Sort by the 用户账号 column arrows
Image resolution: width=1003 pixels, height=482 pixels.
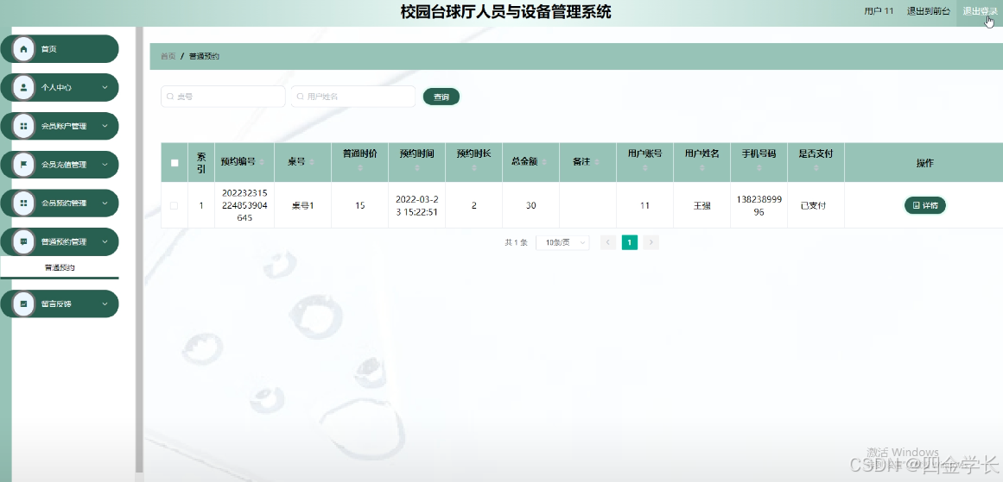pos(644,168)
